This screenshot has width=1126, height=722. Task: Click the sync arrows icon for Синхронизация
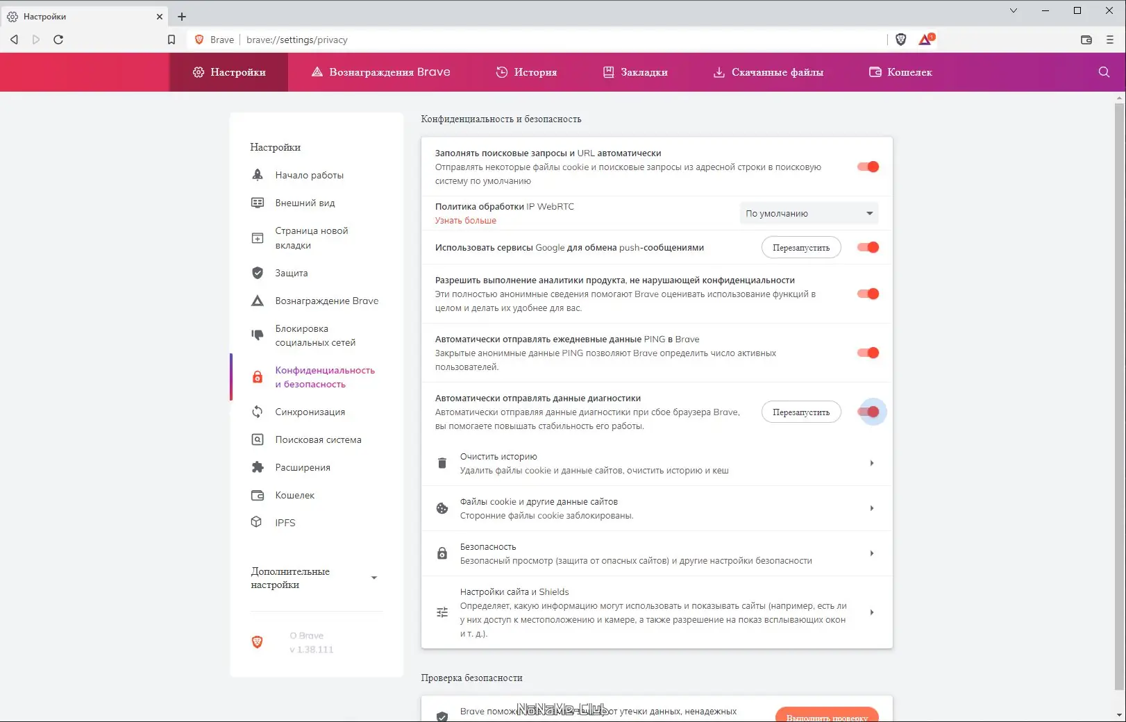tap(258, 412)
